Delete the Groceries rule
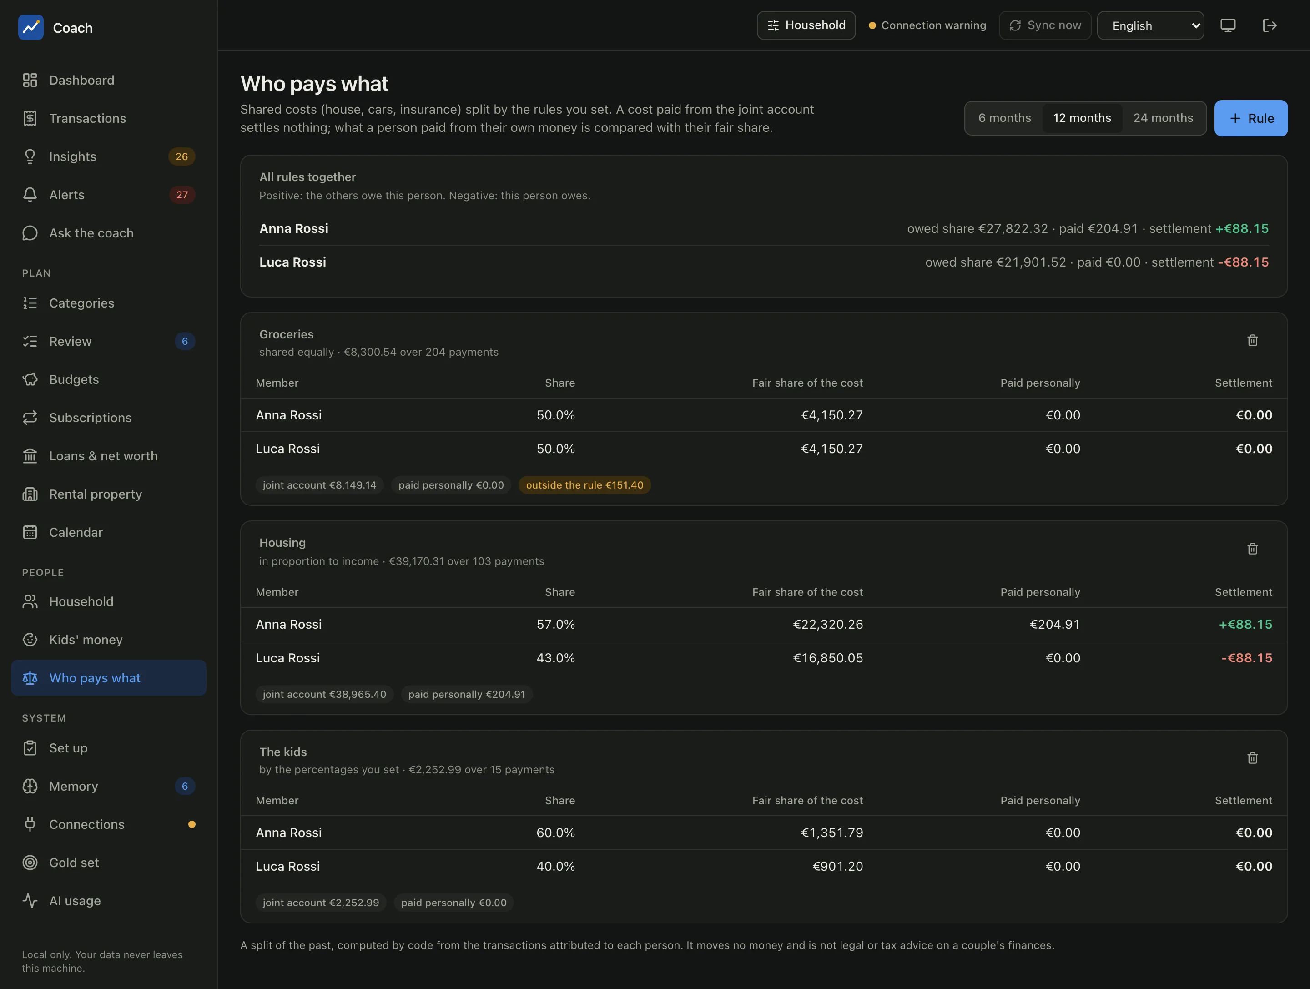This screenshot has height=989, width=1310. [1253, 341]
